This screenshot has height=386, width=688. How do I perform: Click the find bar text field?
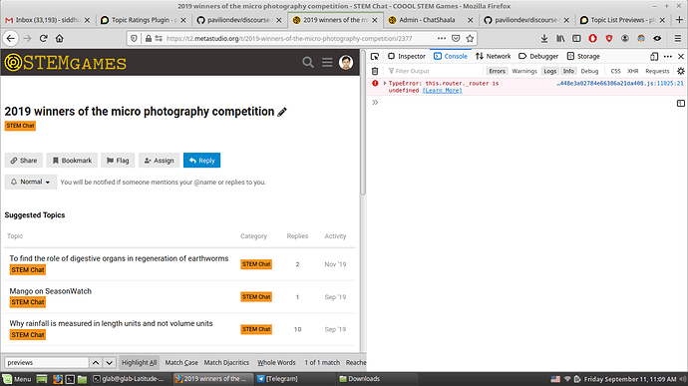[47, 363]
